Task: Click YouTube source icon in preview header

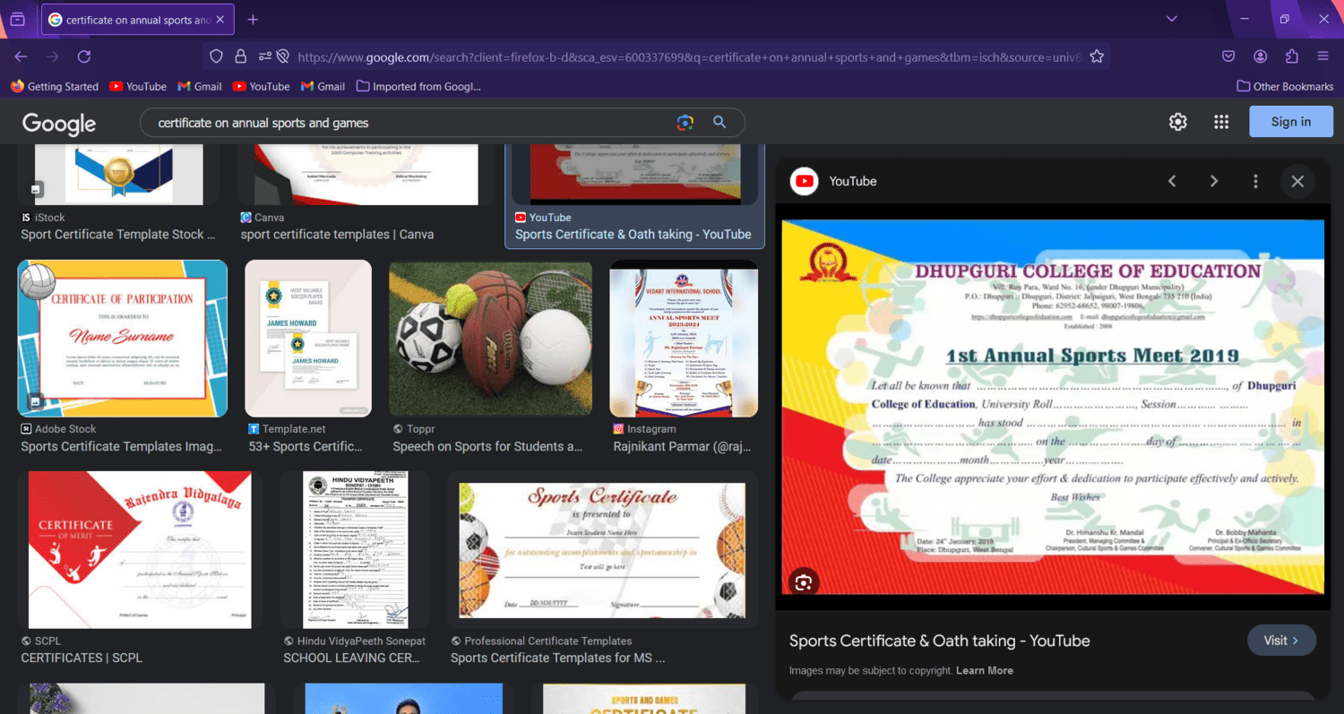Action: pyautogui.click(x=805, y=181)
